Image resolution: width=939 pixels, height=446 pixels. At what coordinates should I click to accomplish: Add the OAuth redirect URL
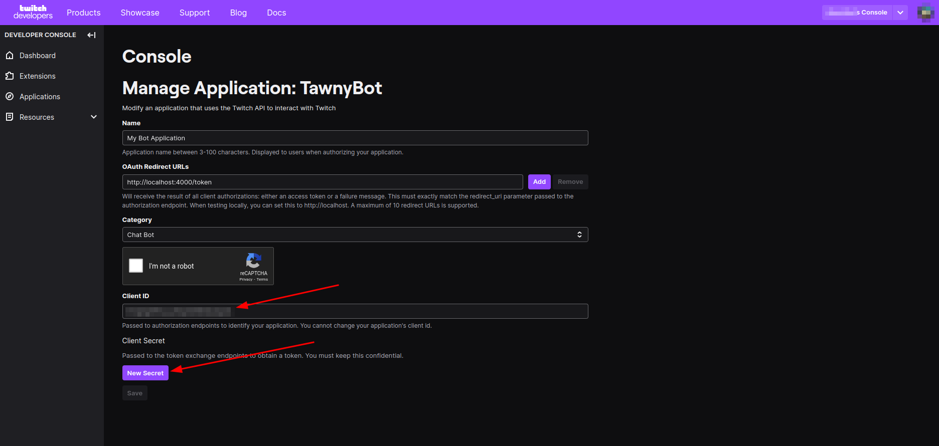tap(539, 182)
